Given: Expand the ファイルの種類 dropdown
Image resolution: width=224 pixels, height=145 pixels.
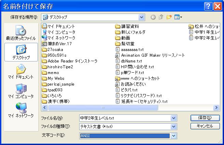Looking at the screenshot, I should coord(174,127).
